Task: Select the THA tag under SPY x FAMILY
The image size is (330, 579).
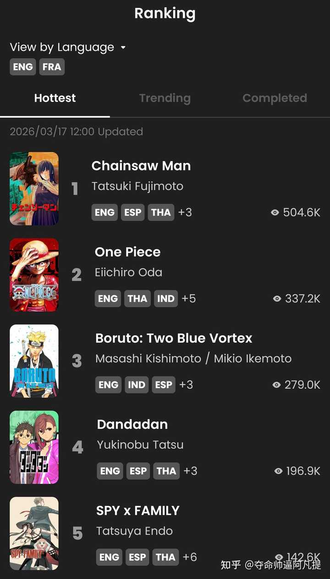Action: click(165, 557)
